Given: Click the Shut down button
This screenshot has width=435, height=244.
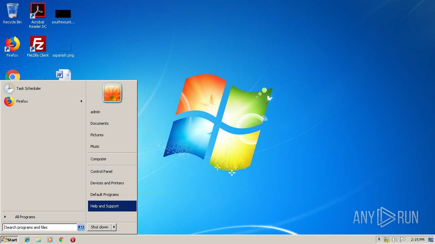Looking at the screenshot, I should pos(100,227).
